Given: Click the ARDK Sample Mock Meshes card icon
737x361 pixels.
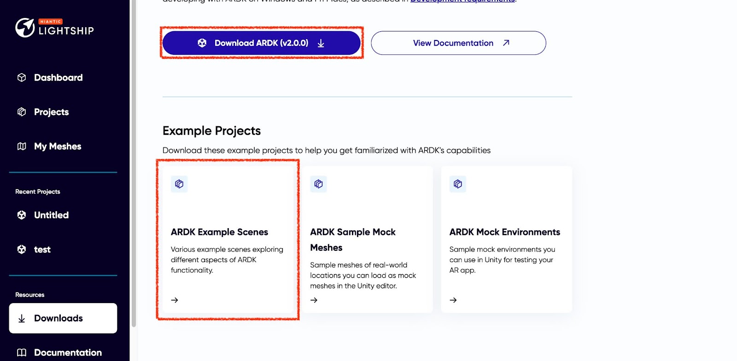Looking at the screenshot, I should (318, 184).
